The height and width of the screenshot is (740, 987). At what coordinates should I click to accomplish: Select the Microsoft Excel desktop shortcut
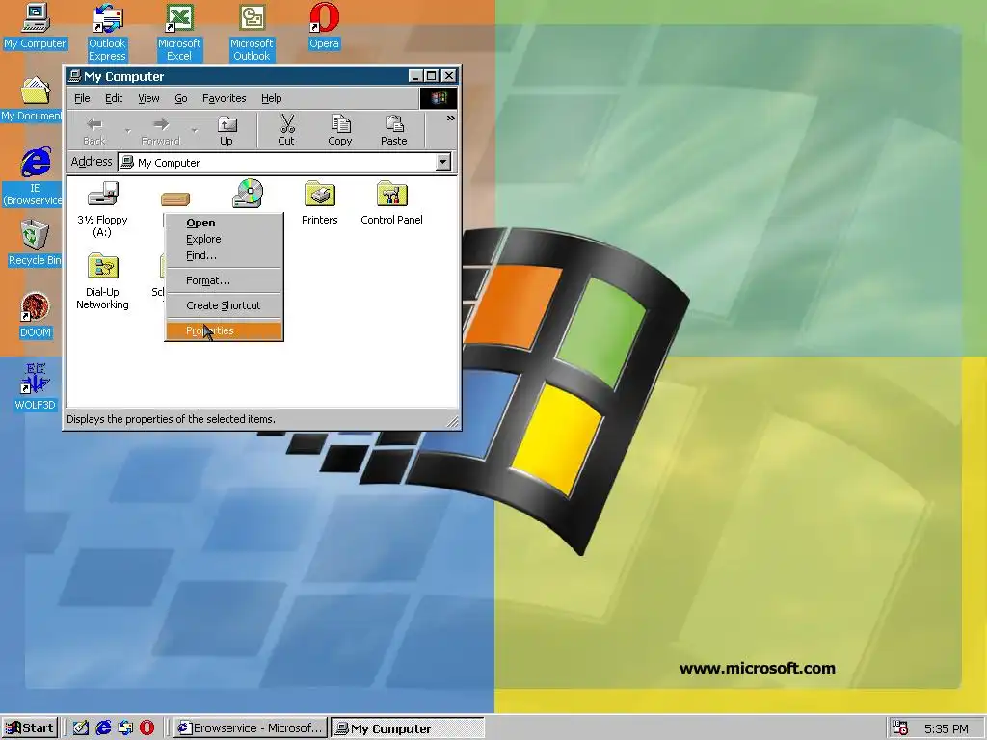[178, 33]
